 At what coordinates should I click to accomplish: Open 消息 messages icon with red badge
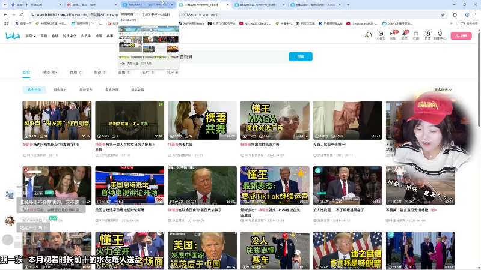pyautogui.click(x=393, y=35)
